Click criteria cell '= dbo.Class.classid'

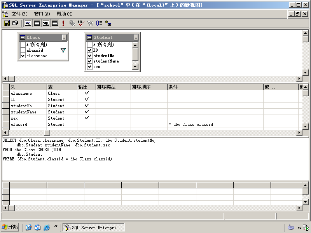[x=215, y=124]
